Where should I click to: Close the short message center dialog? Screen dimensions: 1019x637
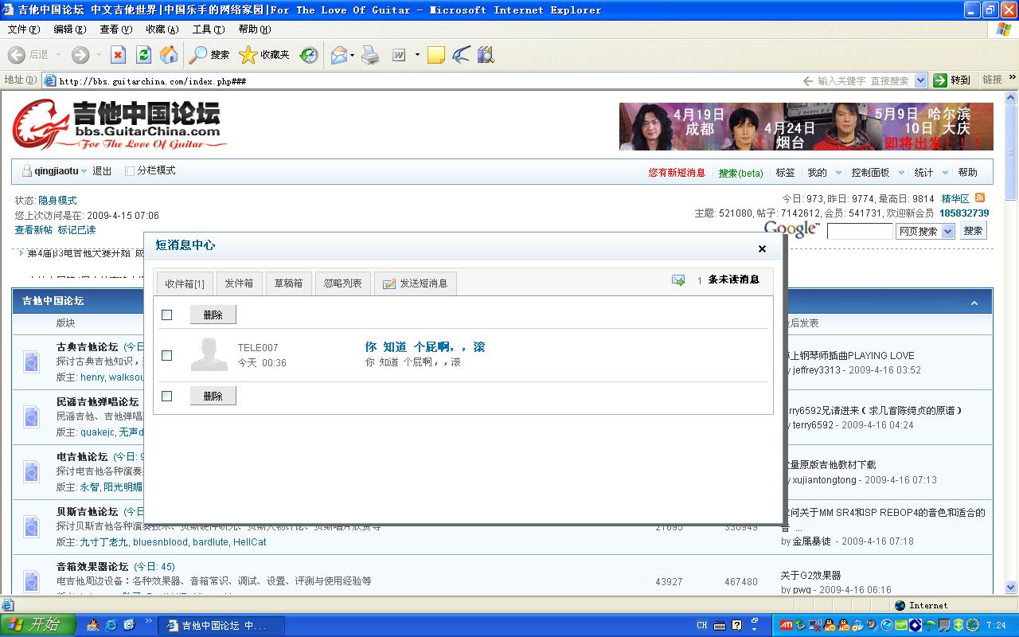point(762,248)
